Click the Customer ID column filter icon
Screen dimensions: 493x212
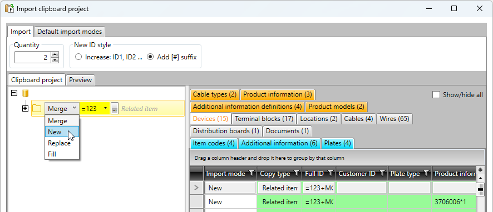[382, 173]
